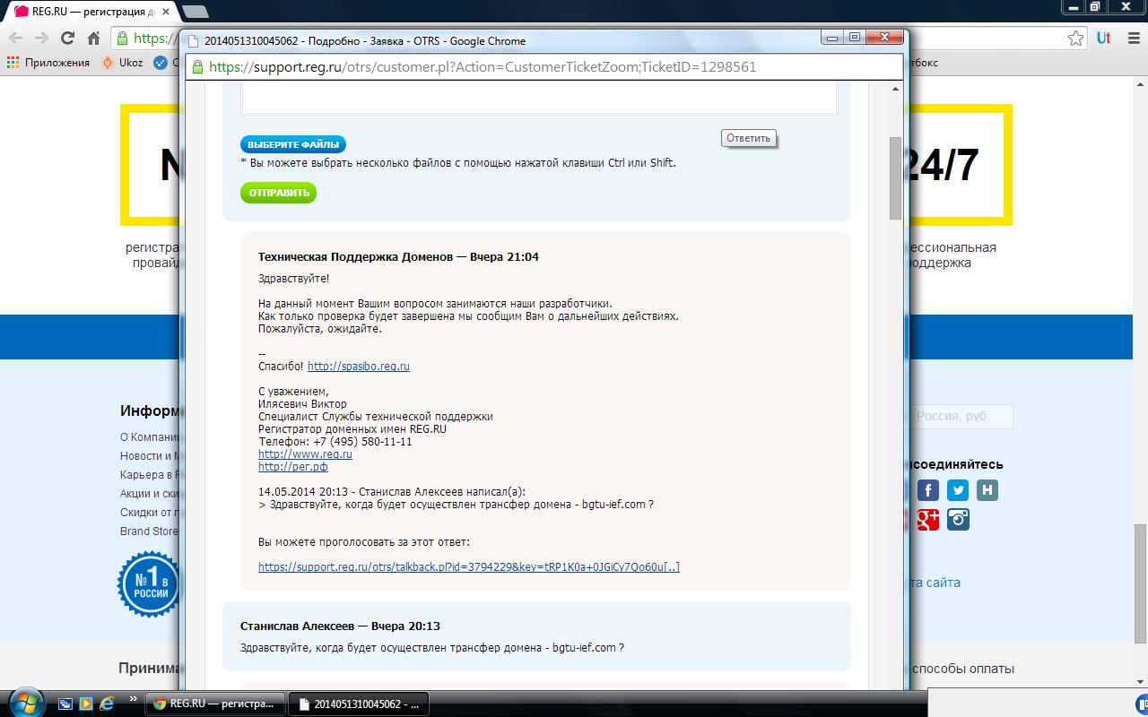The width and height of the screenshot is (1148, 717).
Task: Click the Ut extension icon in Chrome toolbar
Action: [x=1103, y=38]
